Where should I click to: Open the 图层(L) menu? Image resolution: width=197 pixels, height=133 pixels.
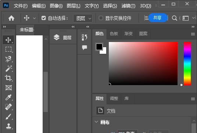click(x=74, y=6)
